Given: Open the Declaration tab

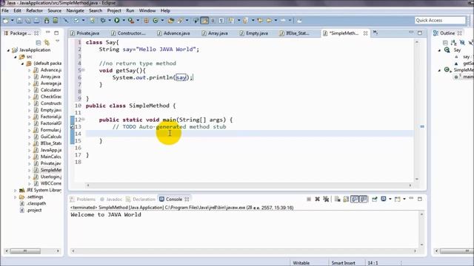Looking at the screenshot, I should point(141,199).
